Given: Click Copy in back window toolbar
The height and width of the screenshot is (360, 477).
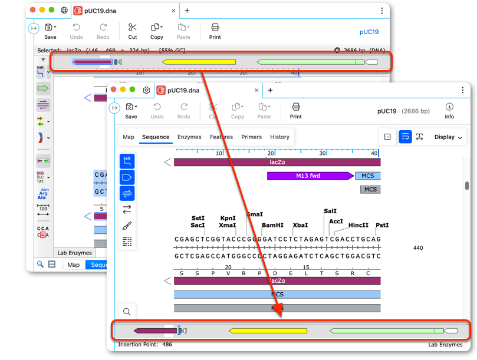Looking at the screenshot, I should [x=157, y=32].
